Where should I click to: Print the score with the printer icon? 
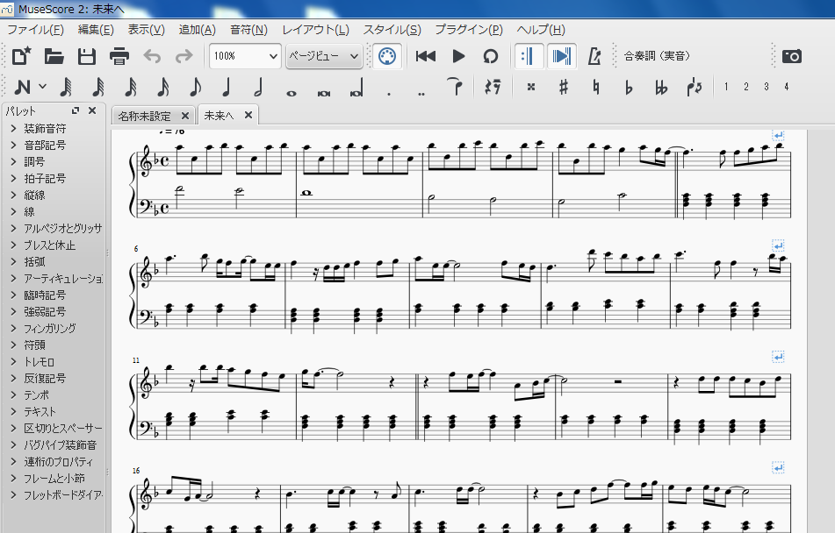click(119, 56)
